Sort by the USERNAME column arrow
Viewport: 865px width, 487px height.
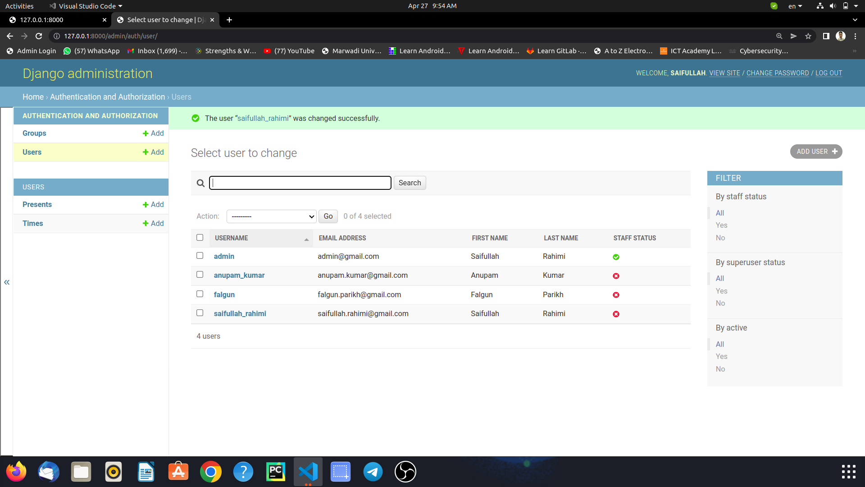coord(307,239)
